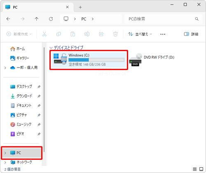Open the 並べ替え sort dropdown
Image resolution: width=206 pixels, height=173 pixels.
(x=140, y=34)
